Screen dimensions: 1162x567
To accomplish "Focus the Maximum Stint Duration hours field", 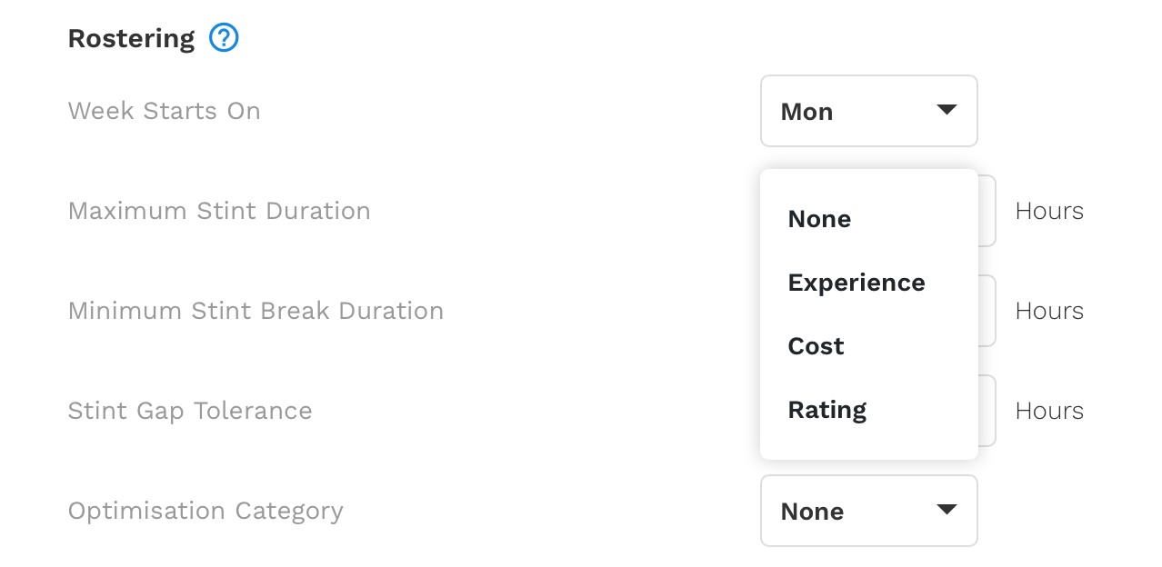I will click(987, 211).
